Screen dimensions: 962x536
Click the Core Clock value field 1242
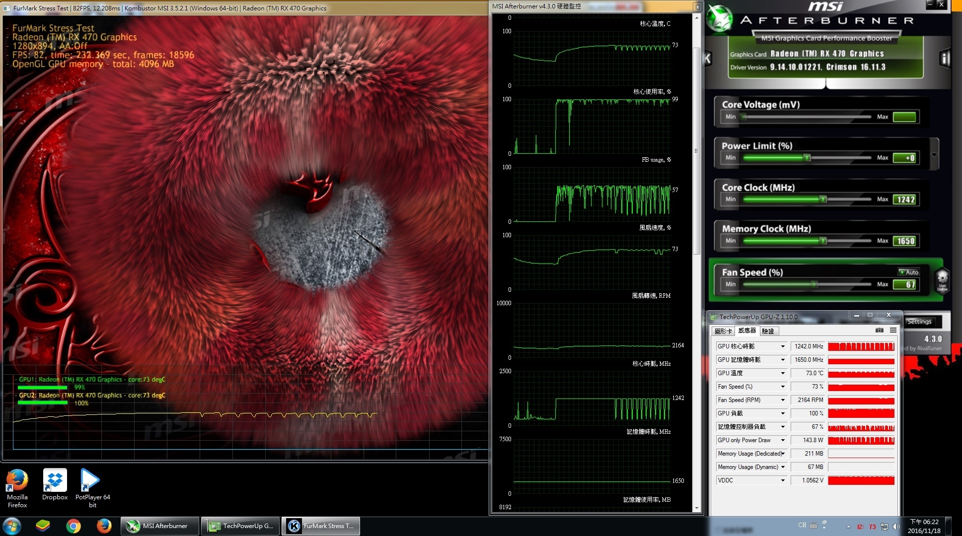click(905, 200)
